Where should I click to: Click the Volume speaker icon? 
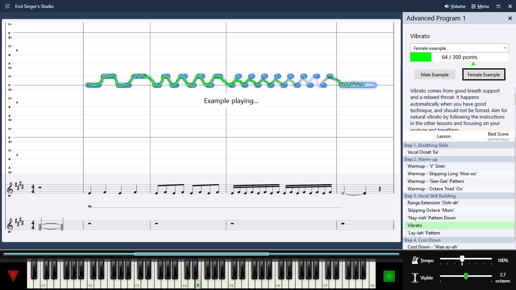(446, 6)
